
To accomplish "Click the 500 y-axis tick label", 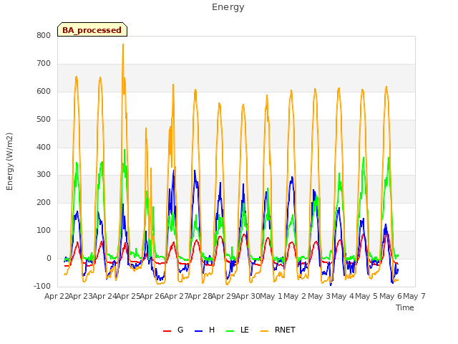I will pos(44,120).
